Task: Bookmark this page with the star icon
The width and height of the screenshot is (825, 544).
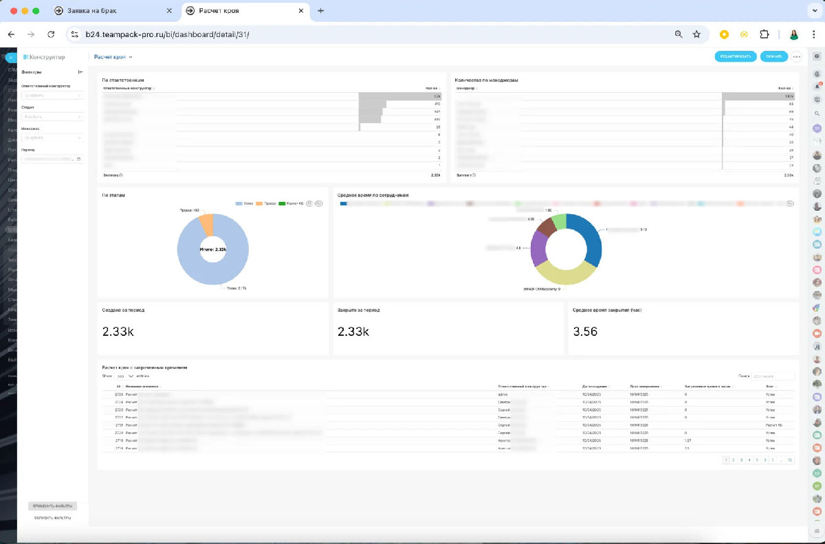Action: pyautogui.click(x=696, y=34)
